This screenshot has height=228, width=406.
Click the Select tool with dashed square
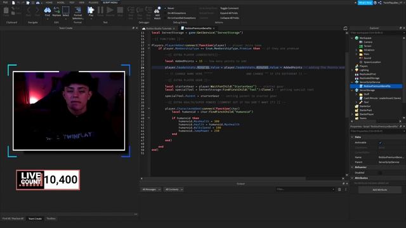click(x=66, y=11)
